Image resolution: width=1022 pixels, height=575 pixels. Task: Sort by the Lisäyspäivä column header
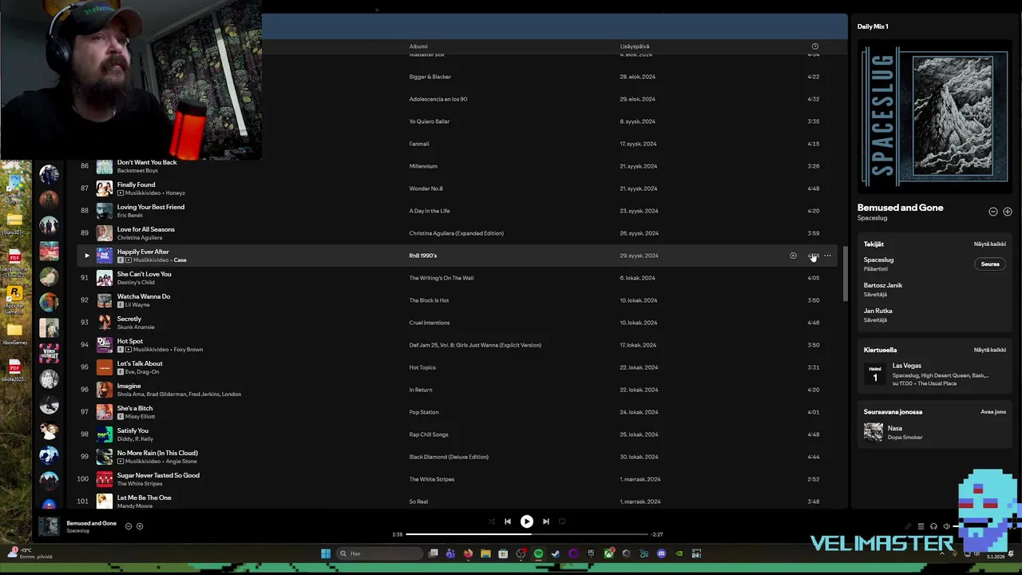pos(635,46)
